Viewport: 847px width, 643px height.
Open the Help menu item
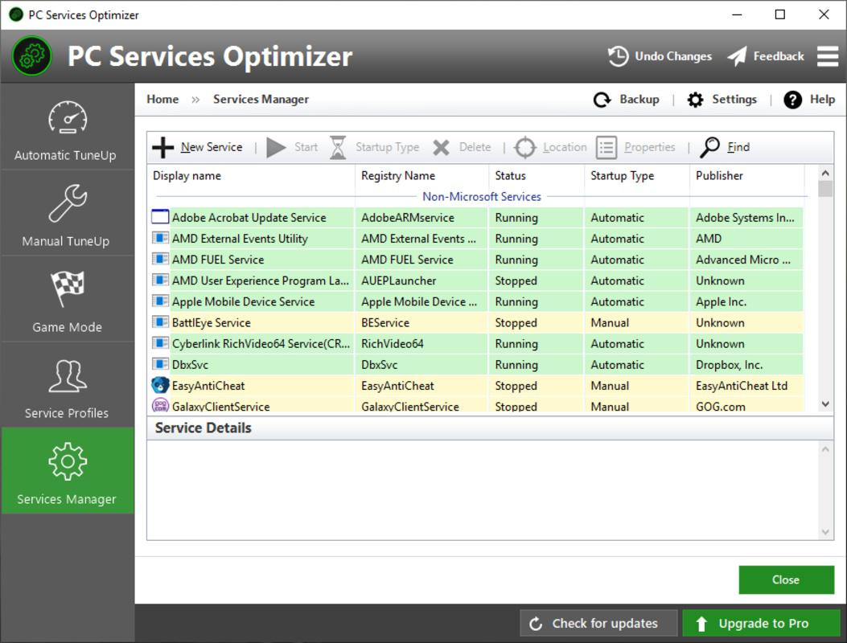(808, 100)
